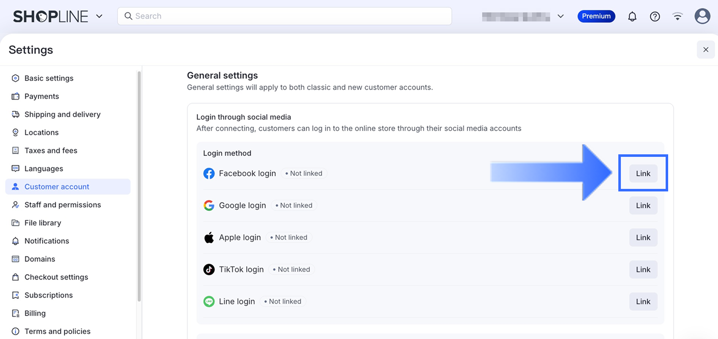The width and height of the screenshot is (718, 339).
Task: Click the Facebook logo icon
Action: click(x=209, y=173)
